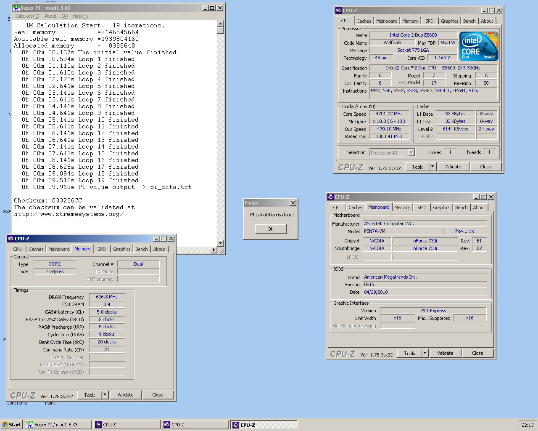Image resolution: width=538 pixels, height=431 pixels.
Task: Switch to the SPD tab in the Mainboard window
Action: coord(422,208)
